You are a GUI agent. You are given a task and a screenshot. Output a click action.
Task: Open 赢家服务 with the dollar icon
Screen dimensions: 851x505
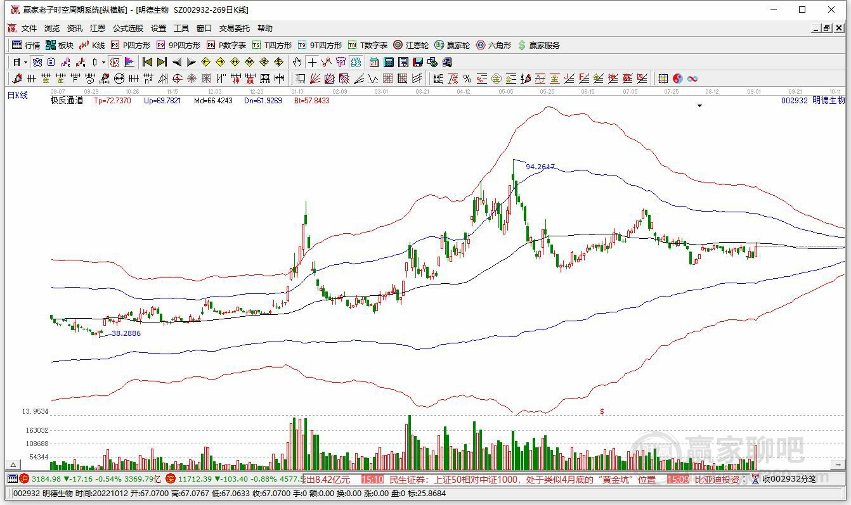point(538,45)
